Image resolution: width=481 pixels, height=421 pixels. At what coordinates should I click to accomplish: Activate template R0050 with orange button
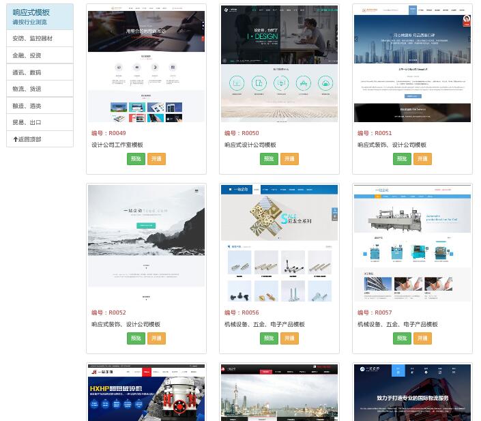click(289, 158)
